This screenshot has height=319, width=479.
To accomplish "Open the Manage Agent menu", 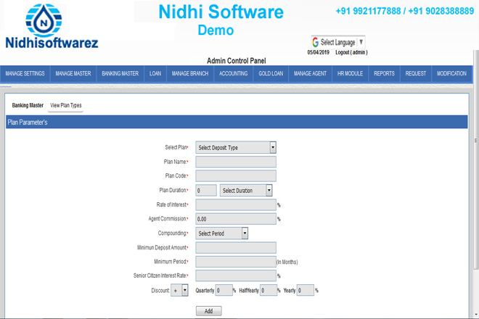I will point(310,73).
